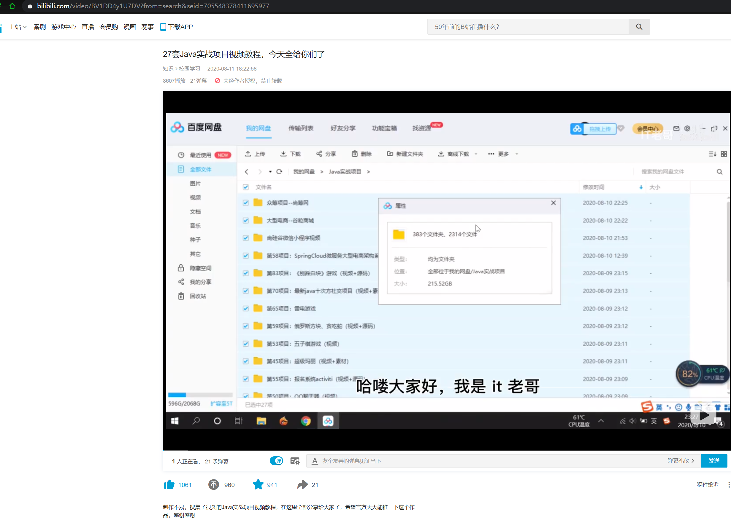This screenshot has height=523, width=731.
Task: Click the Bilibili search magnifier button
Action: (x=639, y=27)
